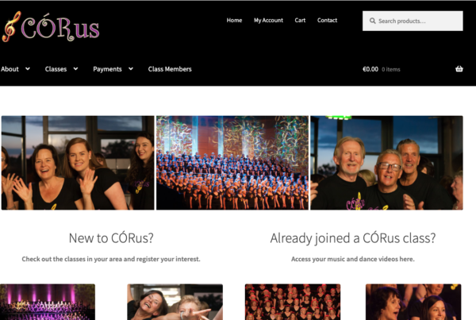Expand the About menu chevron
Screen dimensions: 476x320
28,69
